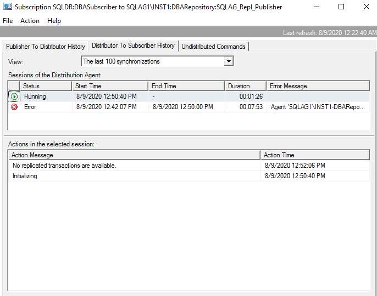Open the View dropdown arrow
377x296 pixels.
(229, 61)
